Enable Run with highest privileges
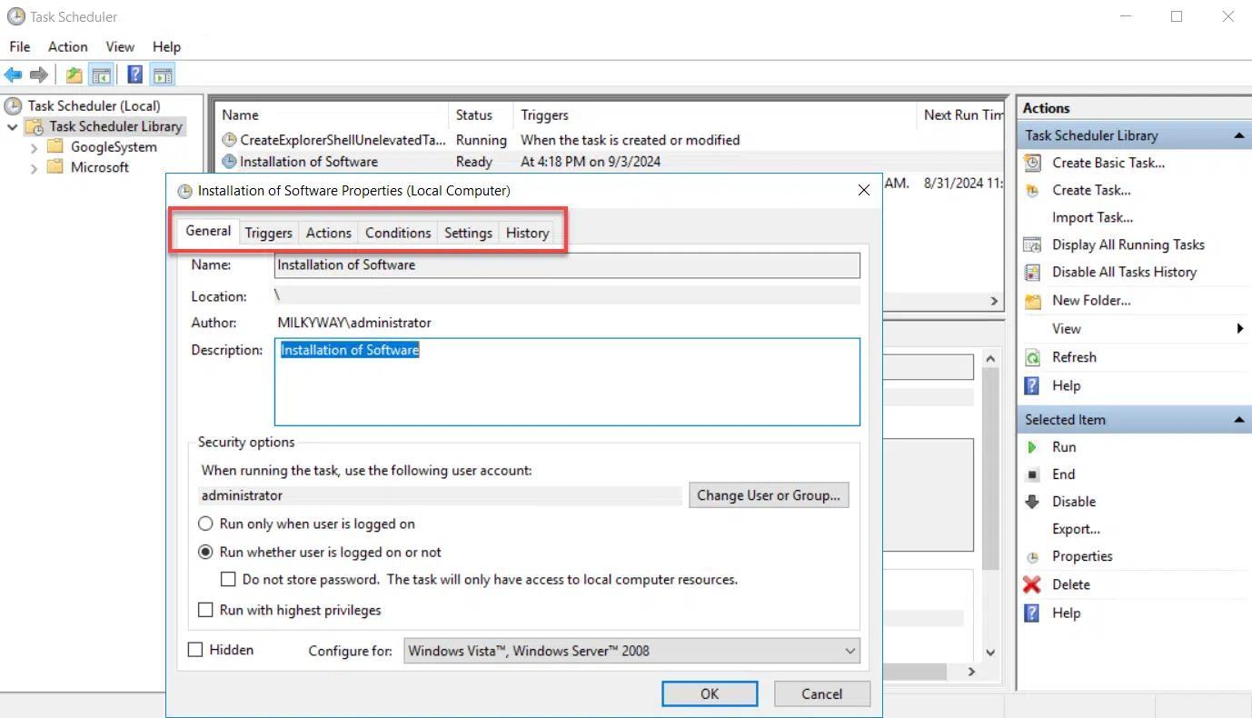Image resolution: width=1252 pixels, height=718 pixels. pyautogui.click(x=205, y=610)
